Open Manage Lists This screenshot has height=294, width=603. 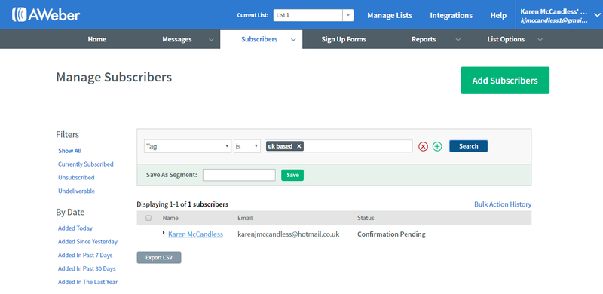click(390, 15)
